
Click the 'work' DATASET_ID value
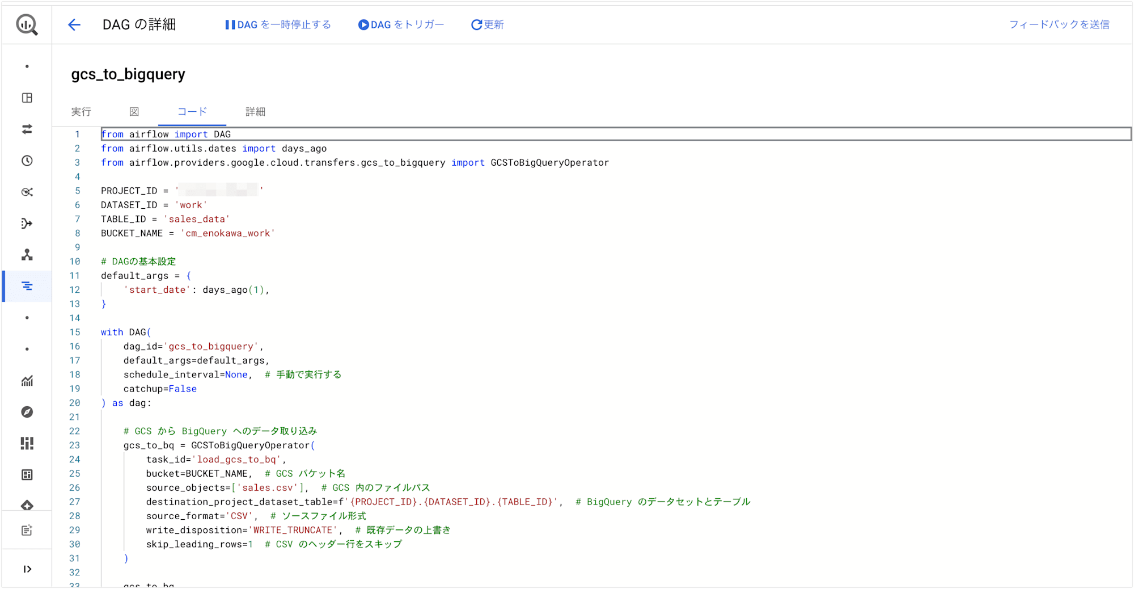tap(191, 205)
